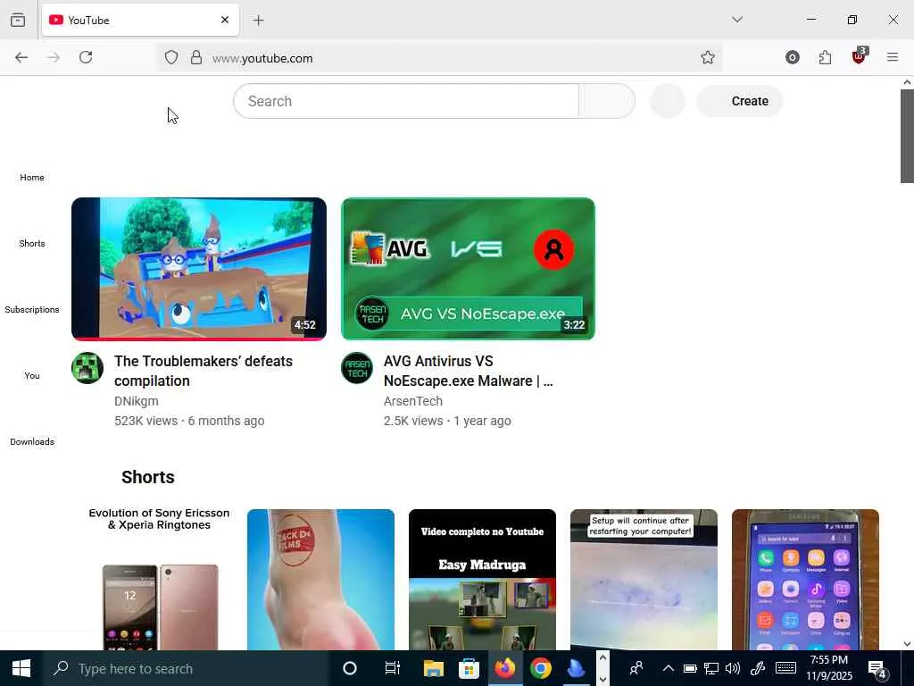The width and height of the screenshot is (914, 686).
Task: Open the notification center icon
Action: click(877, 669)
